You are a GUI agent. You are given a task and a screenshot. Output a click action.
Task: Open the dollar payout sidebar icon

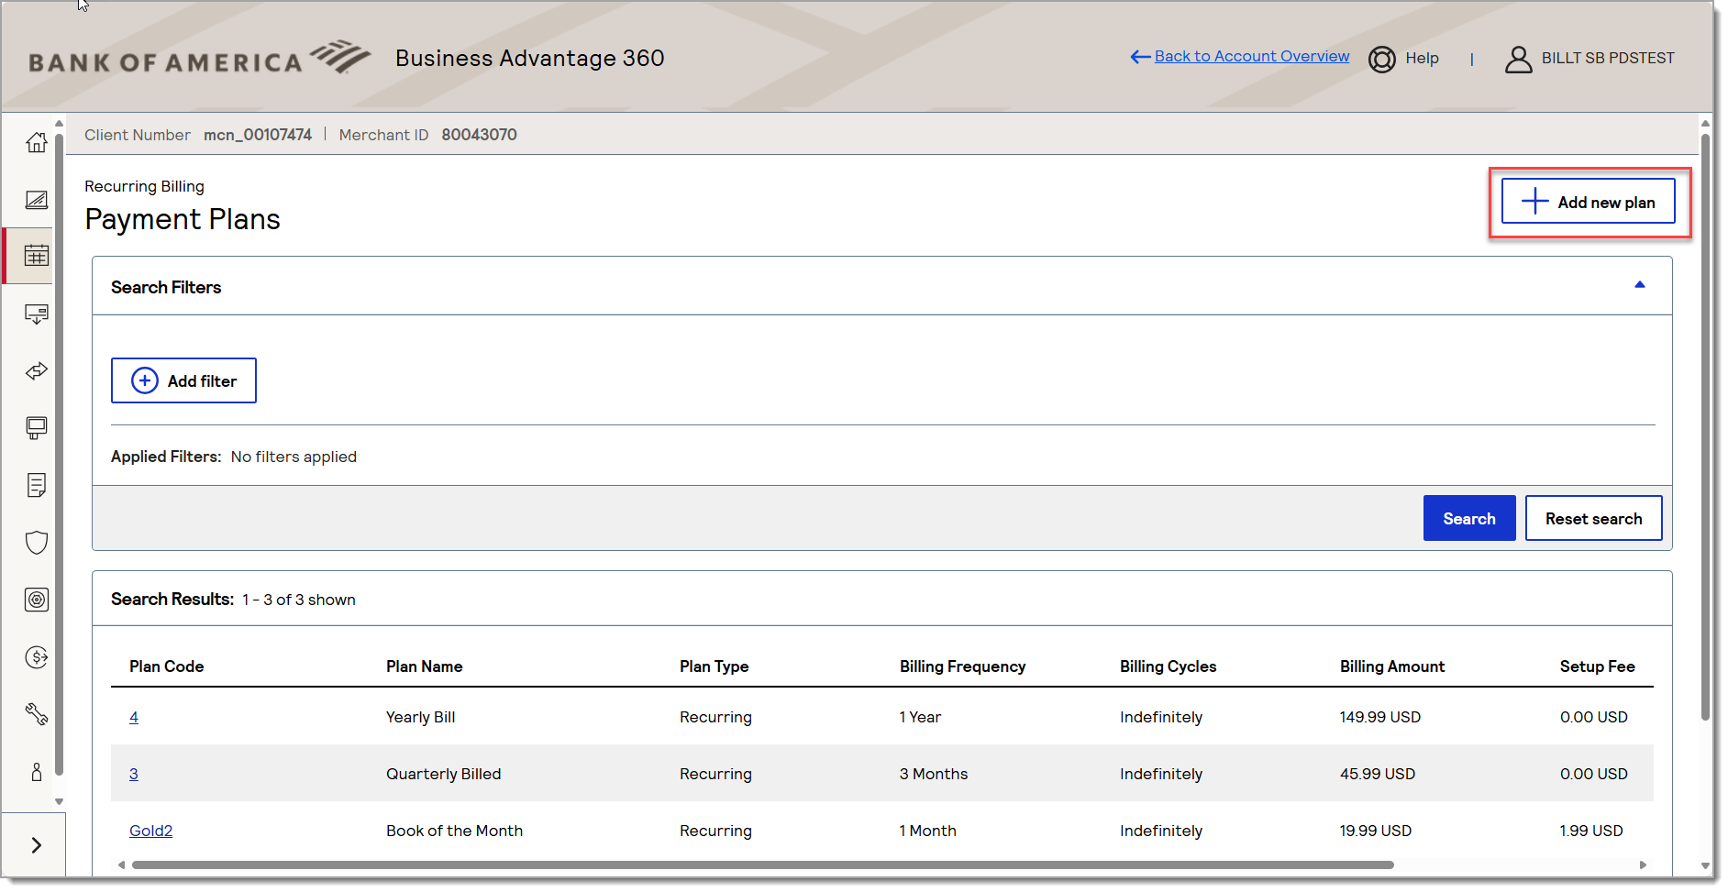37,657
